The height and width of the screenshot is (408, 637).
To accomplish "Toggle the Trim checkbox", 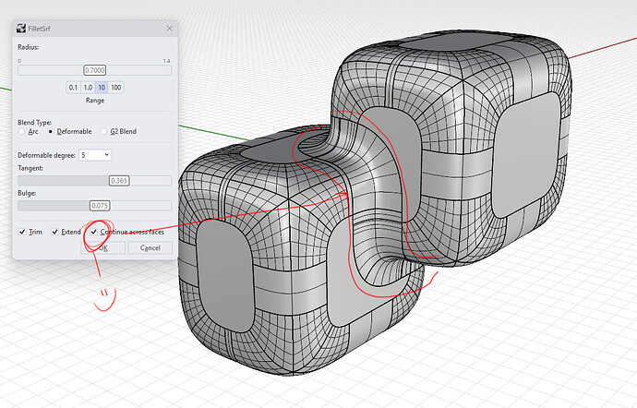I will click(x=22, y=232).
